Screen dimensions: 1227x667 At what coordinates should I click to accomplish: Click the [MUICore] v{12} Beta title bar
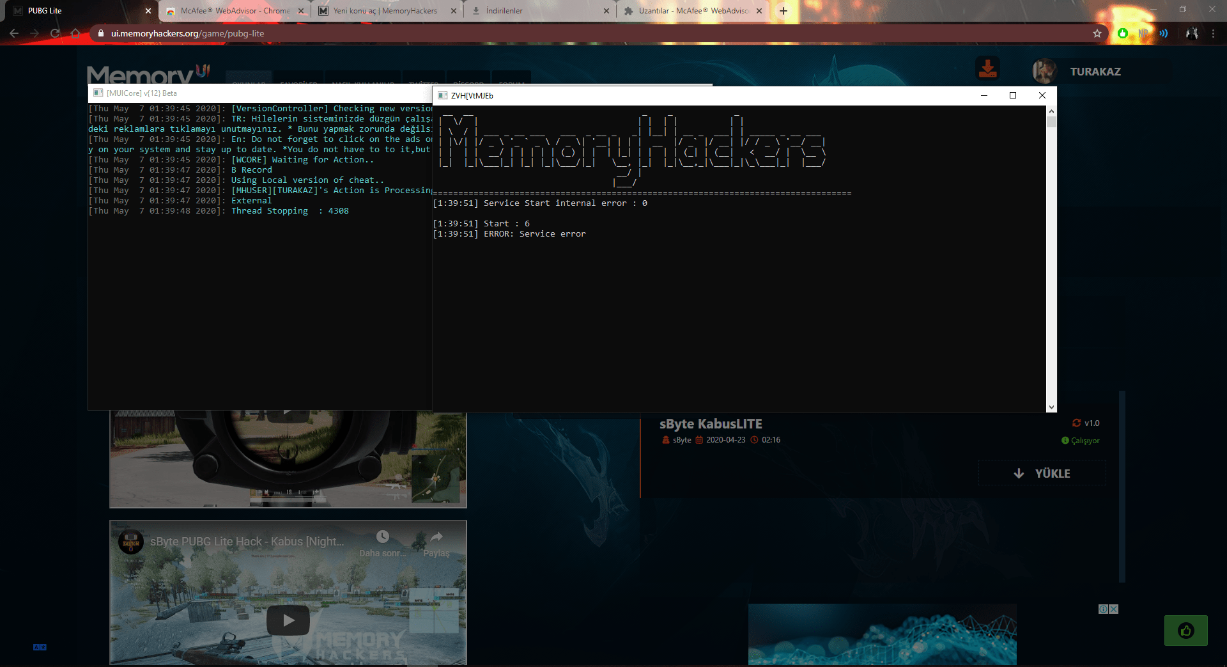point(260,93)
